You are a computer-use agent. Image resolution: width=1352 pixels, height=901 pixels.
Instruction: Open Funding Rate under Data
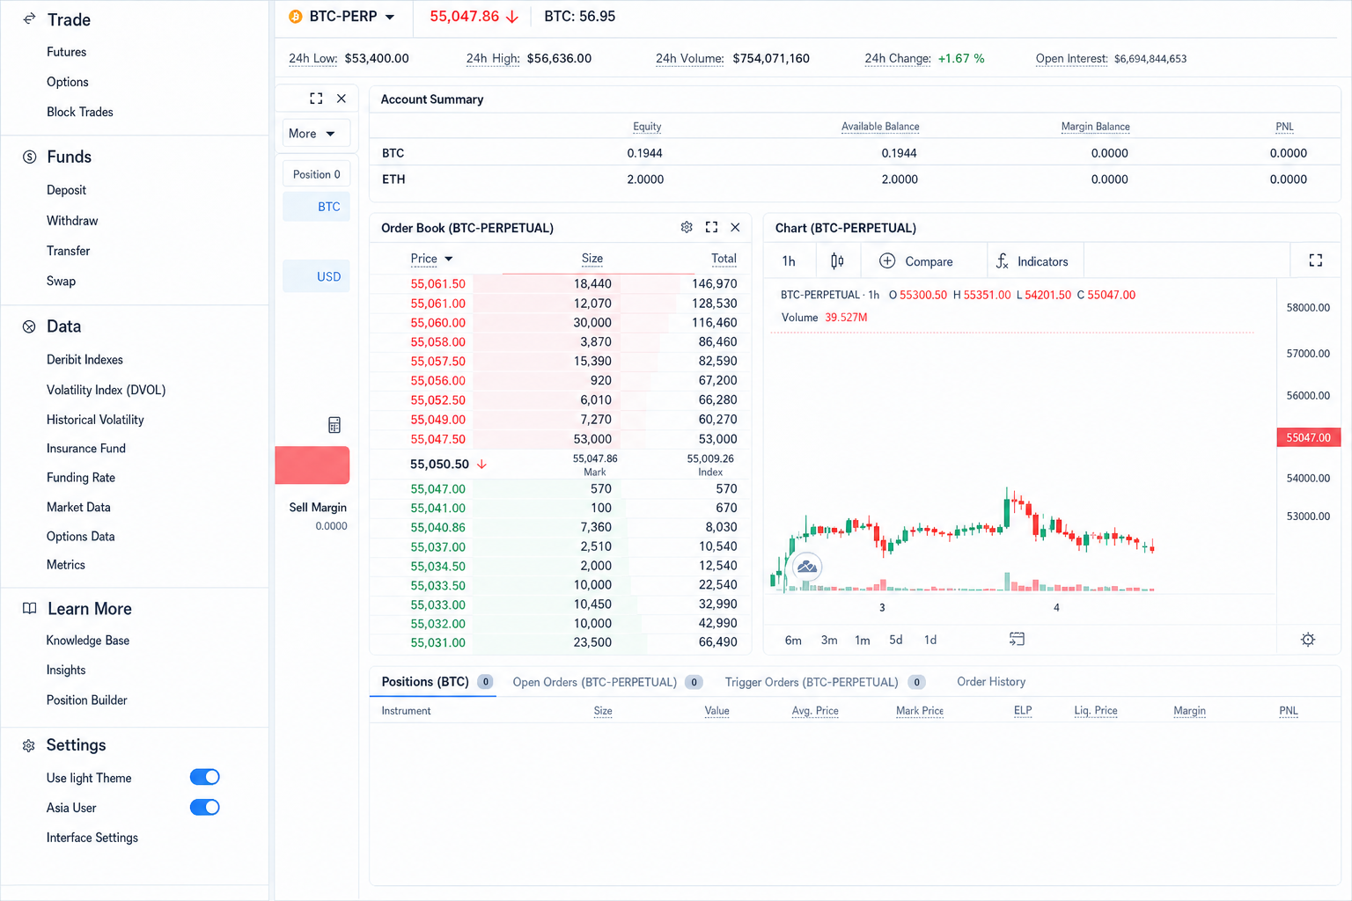(x=81, y=478)
